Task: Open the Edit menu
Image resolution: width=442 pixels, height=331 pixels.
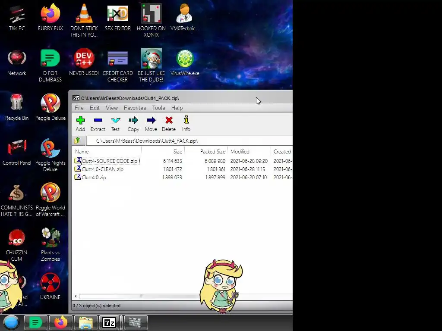Action: (x=95, y=108)
